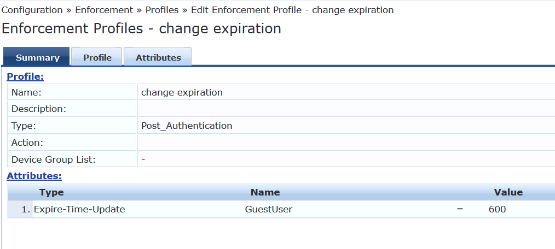The image size is (555, 249).
Task: Select the Expire-Time-Update attribute row
Action: (281, 210)
